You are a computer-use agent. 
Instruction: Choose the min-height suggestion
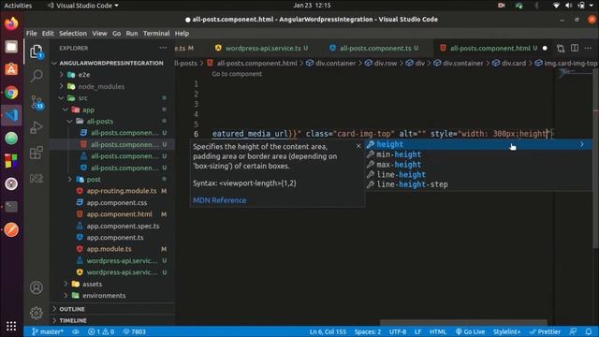click(x=478, y=154)
